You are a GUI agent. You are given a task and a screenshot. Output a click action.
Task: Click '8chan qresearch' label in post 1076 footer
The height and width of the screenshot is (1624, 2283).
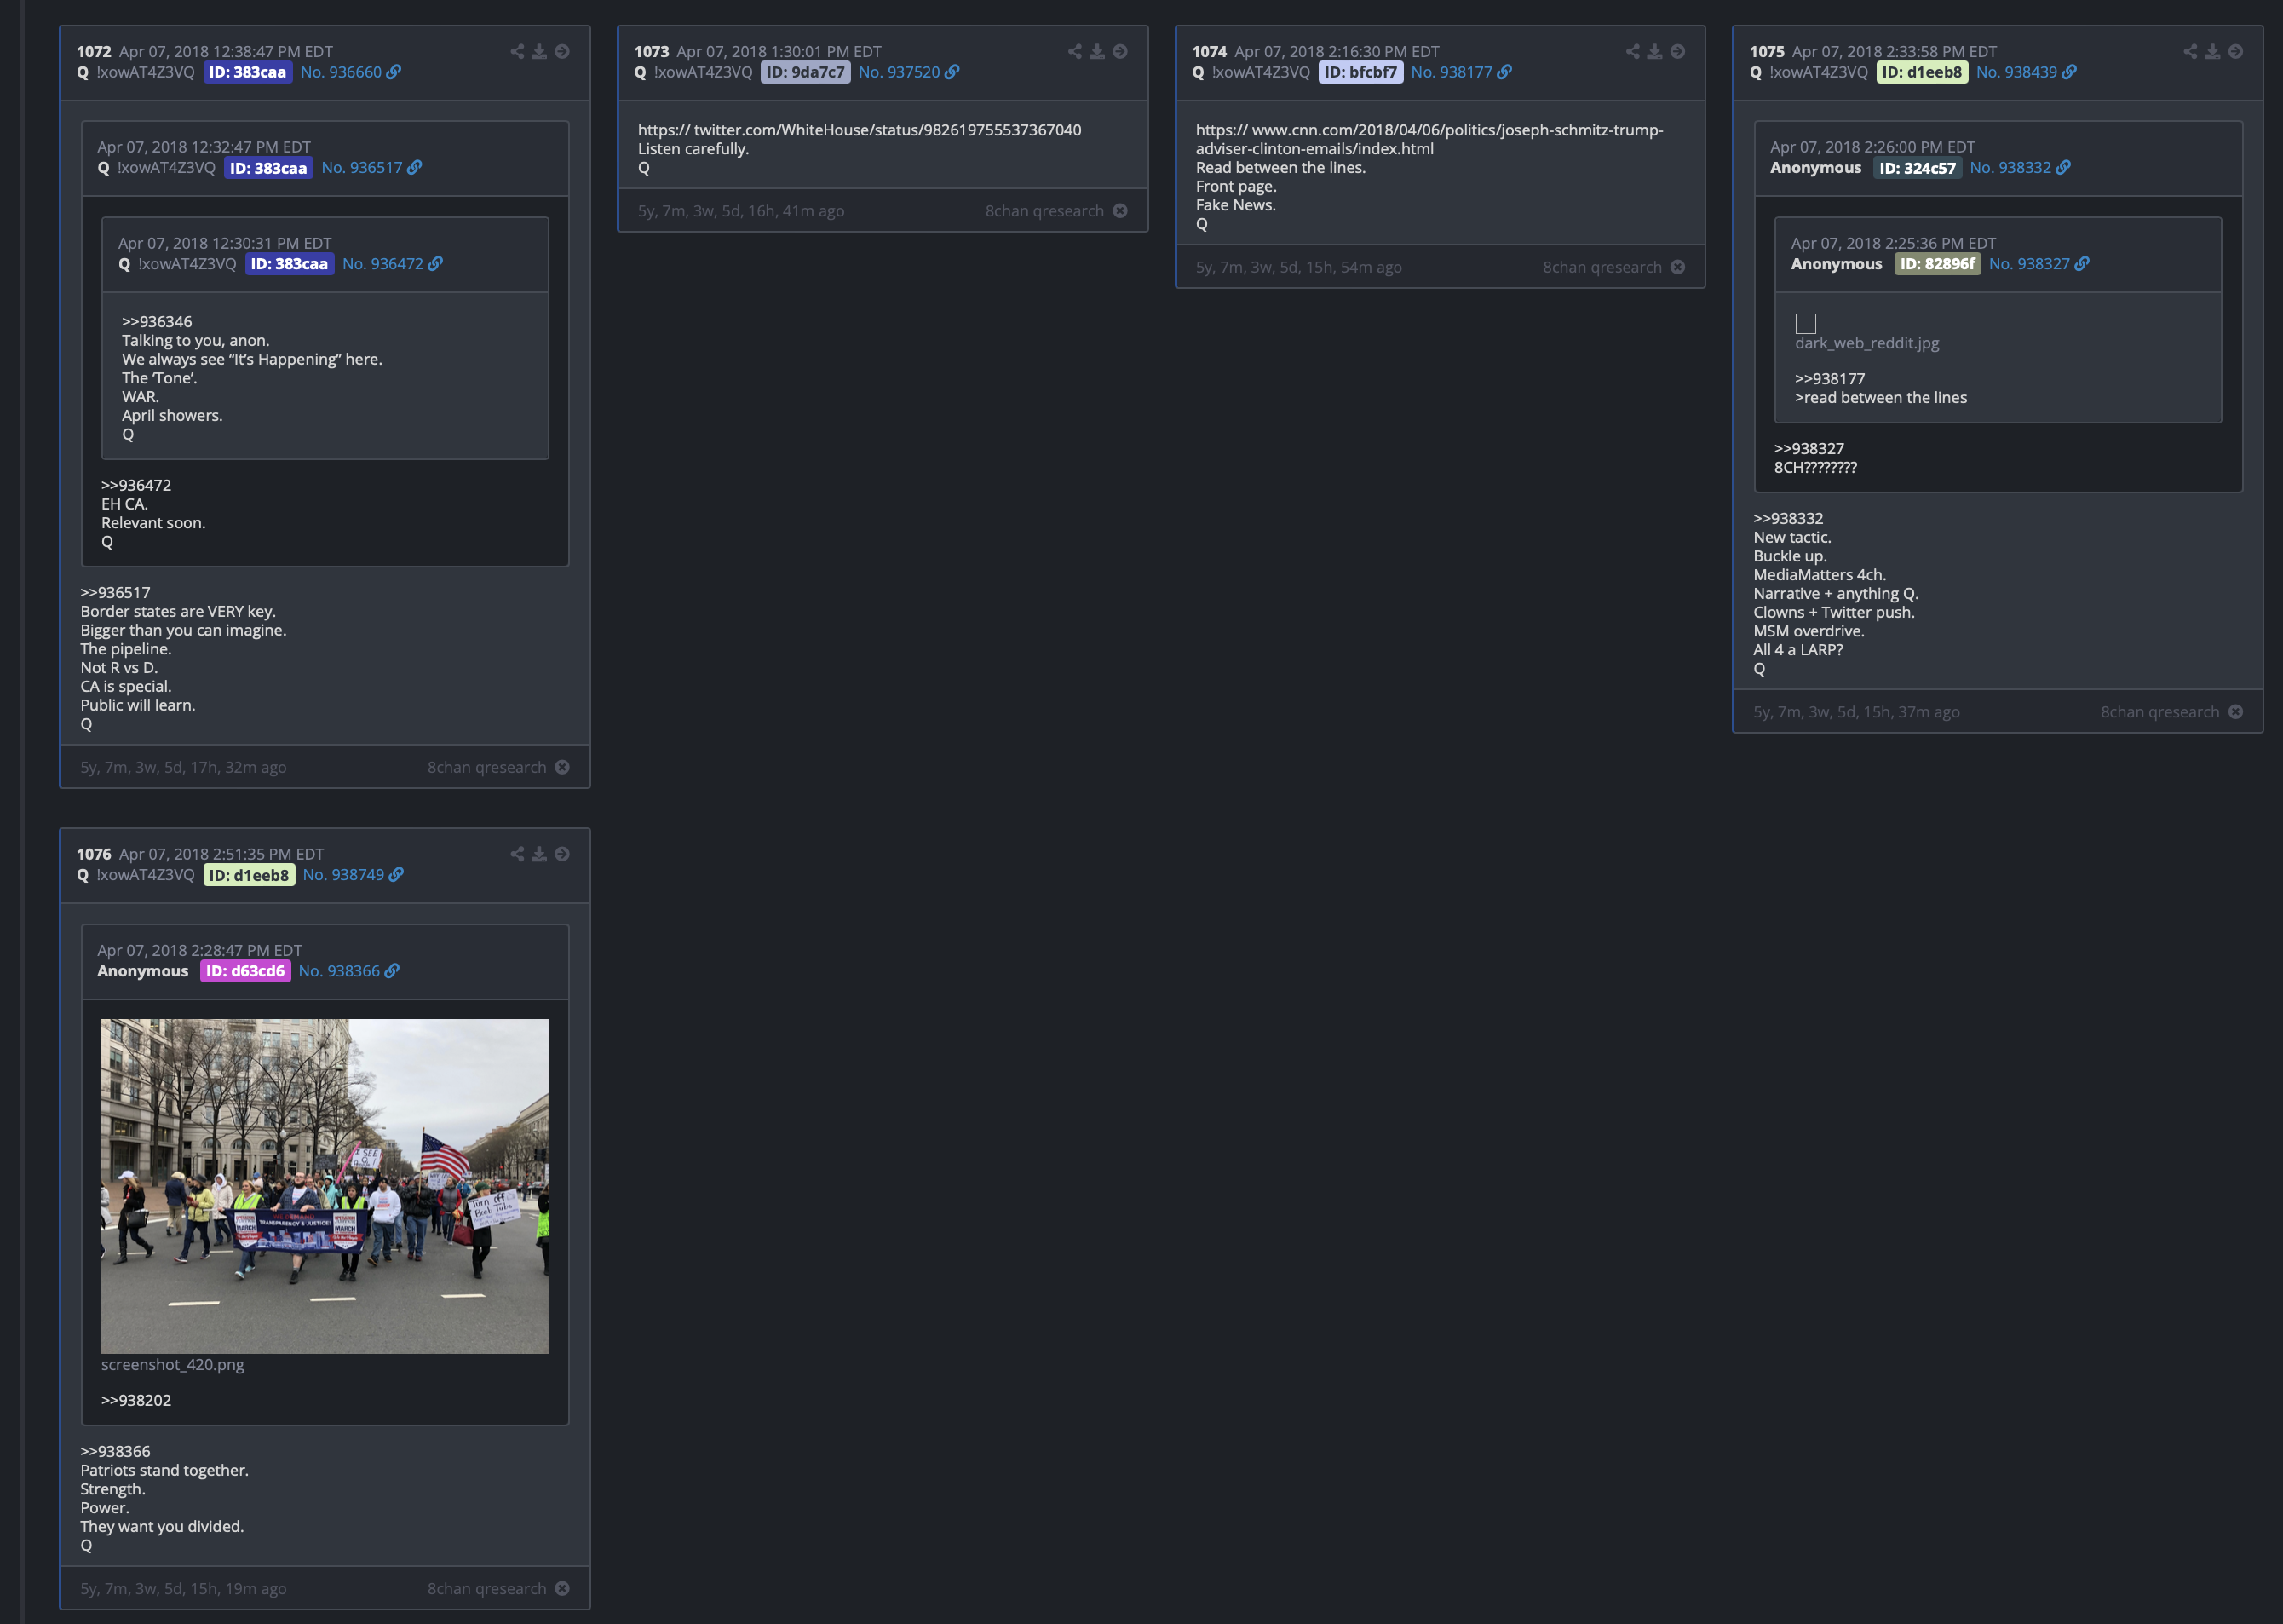tap(486, 1588)
